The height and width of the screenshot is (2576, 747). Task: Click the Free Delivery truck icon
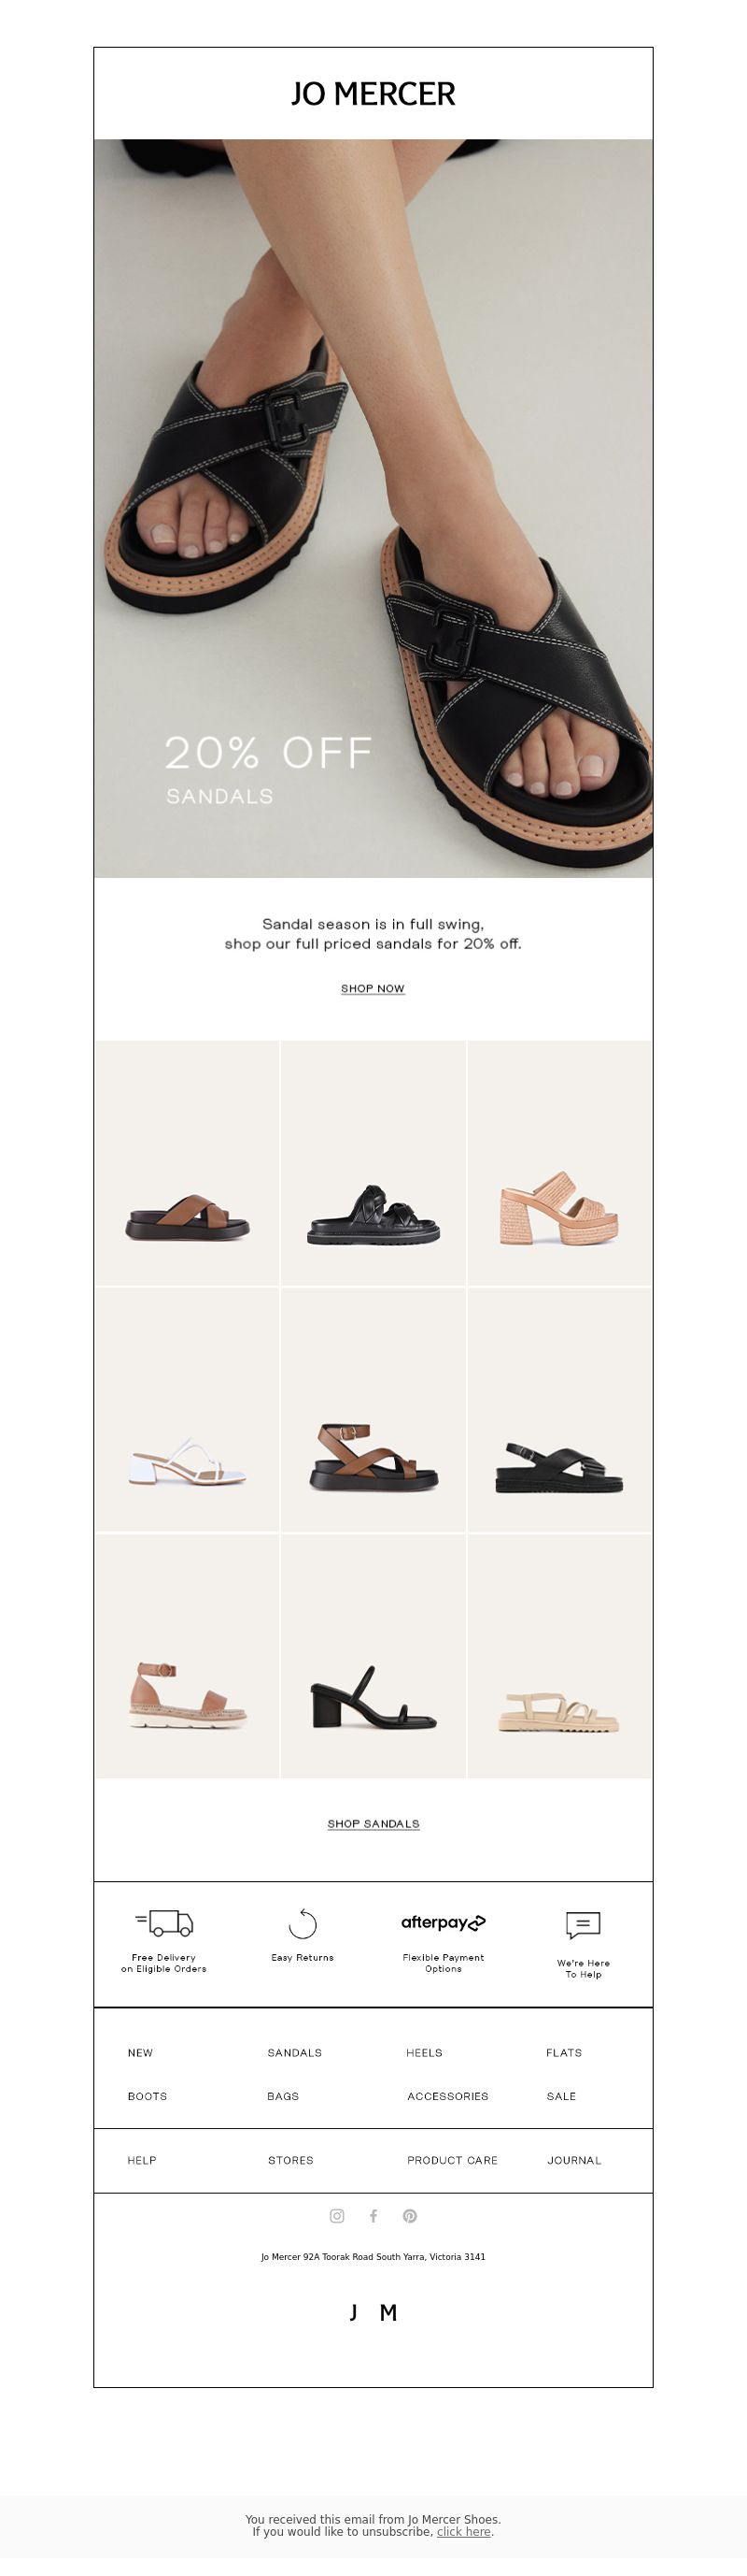[x=163, y=1922]
